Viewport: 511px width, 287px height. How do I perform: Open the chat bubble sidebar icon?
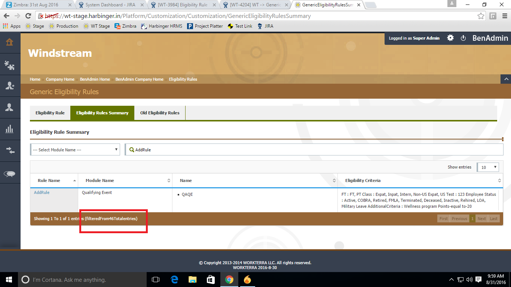[9, 174]
